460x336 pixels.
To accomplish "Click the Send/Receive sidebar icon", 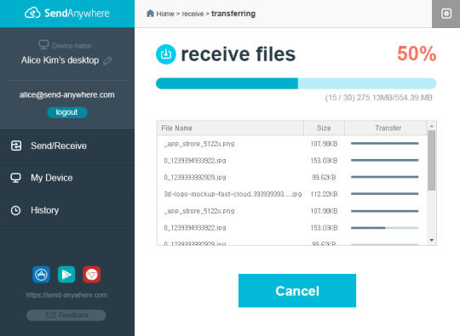I will tap(16, 145).
